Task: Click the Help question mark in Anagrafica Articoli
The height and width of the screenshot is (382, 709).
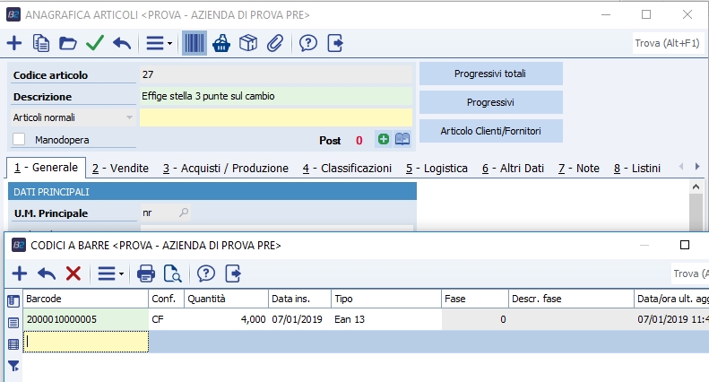Action: 308,43
